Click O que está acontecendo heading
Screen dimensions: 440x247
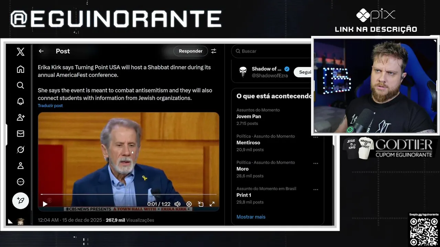click(x=274, y=96)
